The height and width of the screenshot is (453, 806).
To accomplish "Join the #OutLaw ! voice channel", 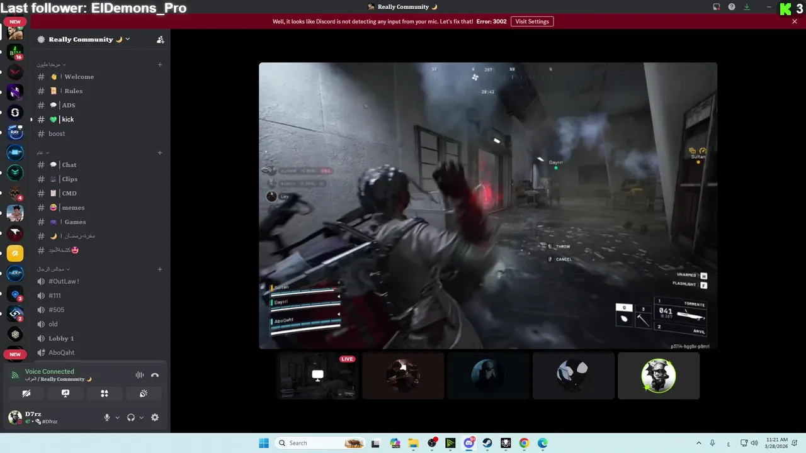I will [99, 281].
